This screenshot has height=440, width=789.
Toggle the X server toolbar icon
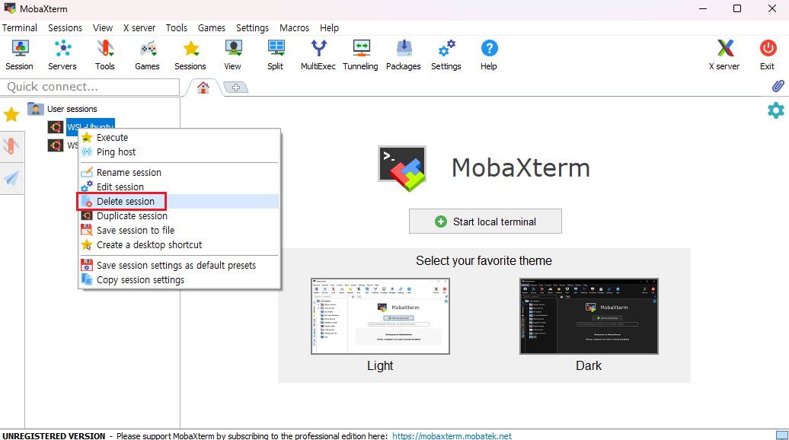[x=724, y=56]
